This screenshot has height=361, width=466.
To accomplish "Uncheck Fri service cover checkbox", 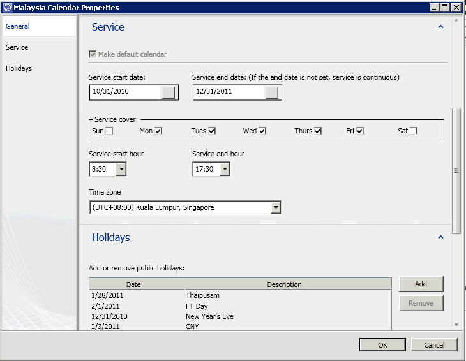I will (360, 131).
